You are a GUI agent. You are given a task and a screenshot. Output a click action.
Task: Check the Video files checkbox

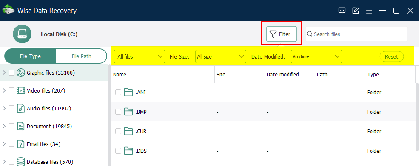pos(11,90)
